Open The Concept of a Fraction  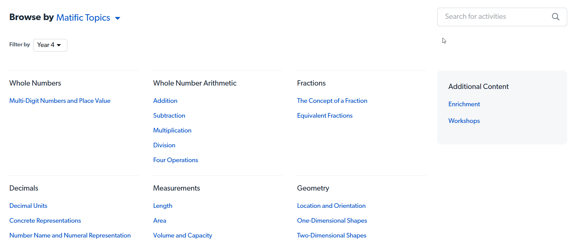[x=332, y=101]
